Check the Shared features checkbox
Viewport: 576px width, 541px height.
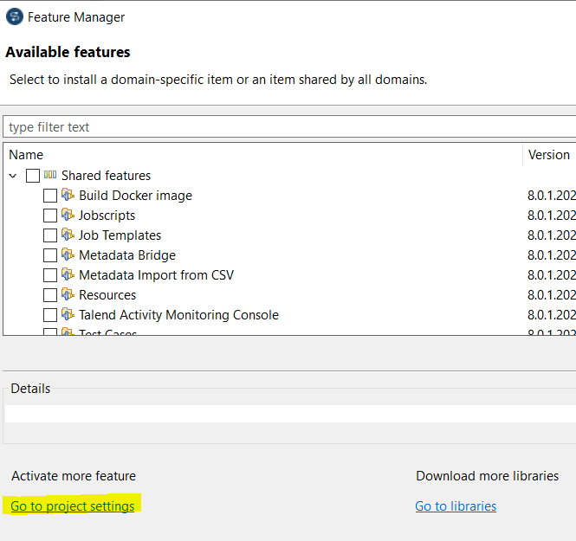click(33, 176)
